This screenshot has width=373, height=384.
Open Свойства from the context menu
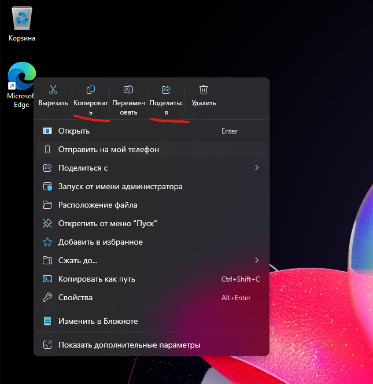click(x=152, y=298)
